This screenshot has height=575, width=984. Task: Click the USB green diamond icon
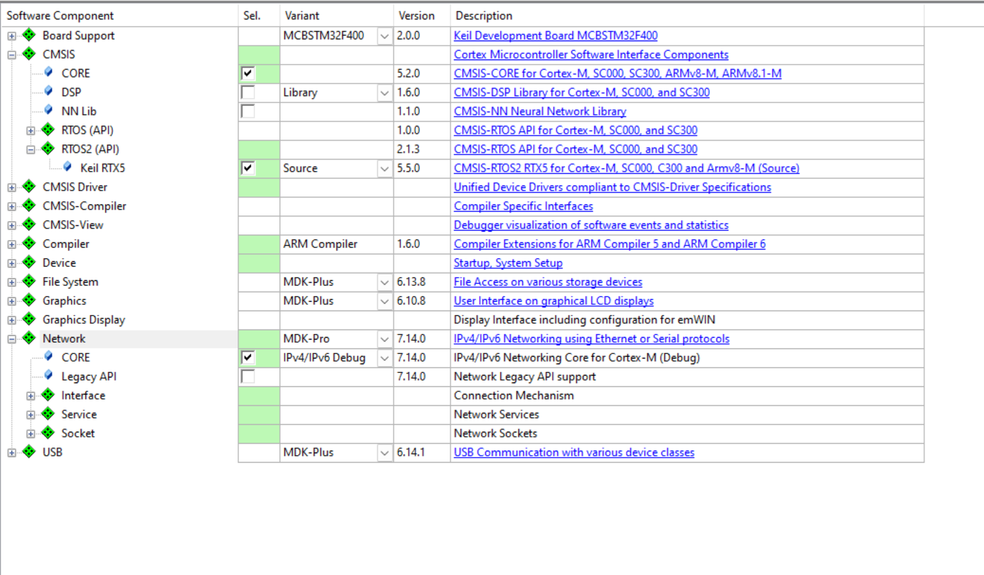click(x=29, y=451)
